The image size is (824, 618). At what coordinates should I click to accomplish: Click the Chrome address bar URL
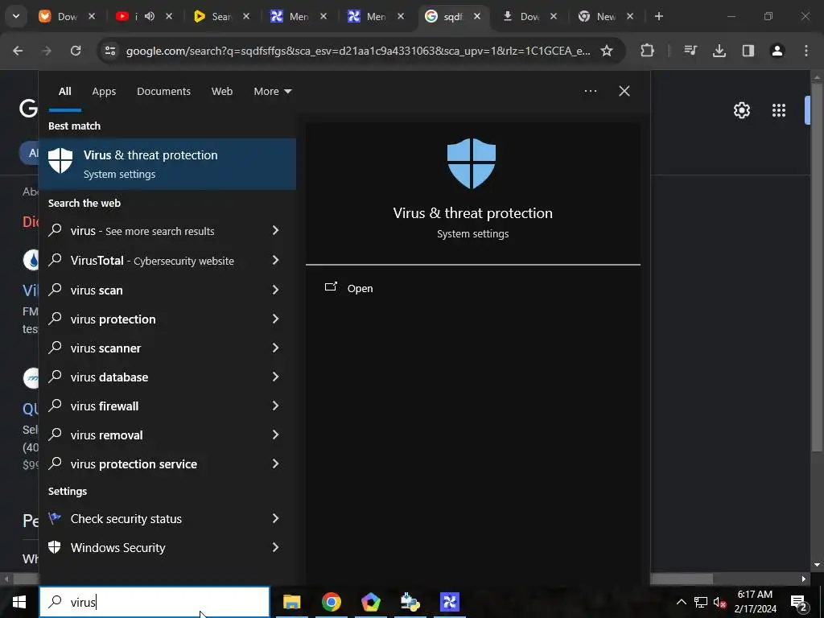coord(358,51)
